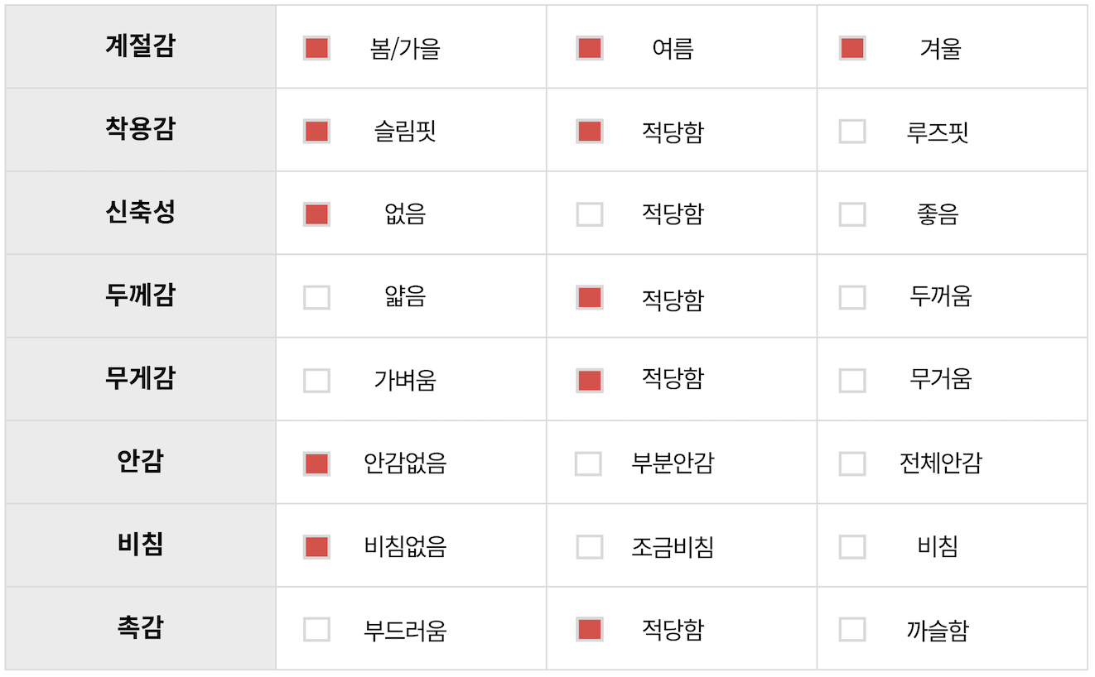Check the 전체안감 checkbox
Image resolution: width=1095 pixels, height=677 pixels.
click(x=852, y=463)
